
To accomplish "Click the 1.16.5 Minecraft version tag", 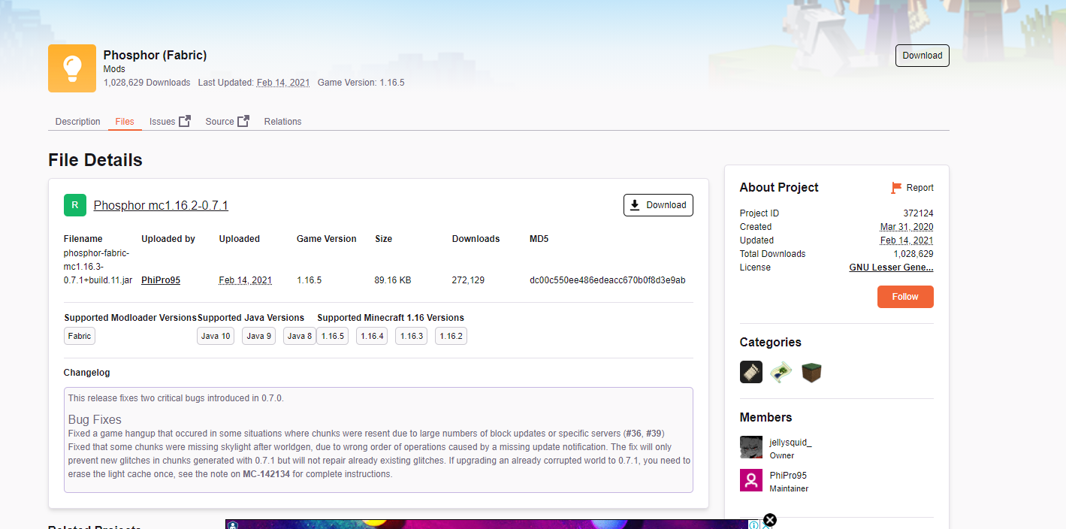I will pyautogui.click(x=333, y=336).
